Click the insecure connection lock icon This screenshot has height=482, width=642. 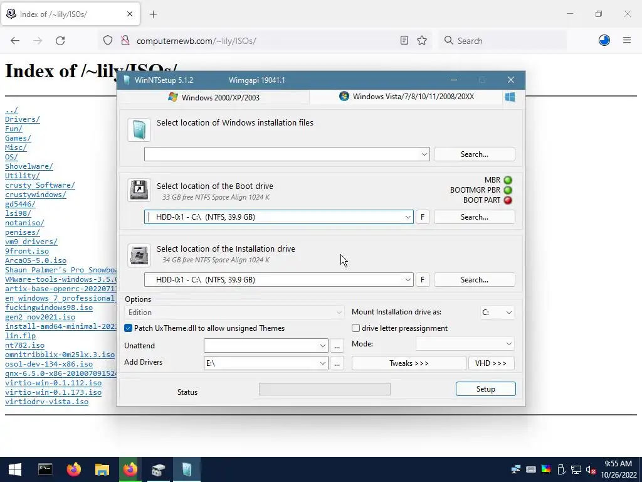click(x=125, y=41)
